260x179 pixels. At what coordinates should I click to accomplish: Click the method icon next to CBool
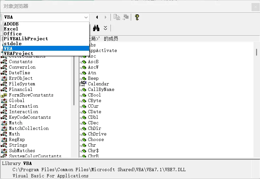coord(83,95)
